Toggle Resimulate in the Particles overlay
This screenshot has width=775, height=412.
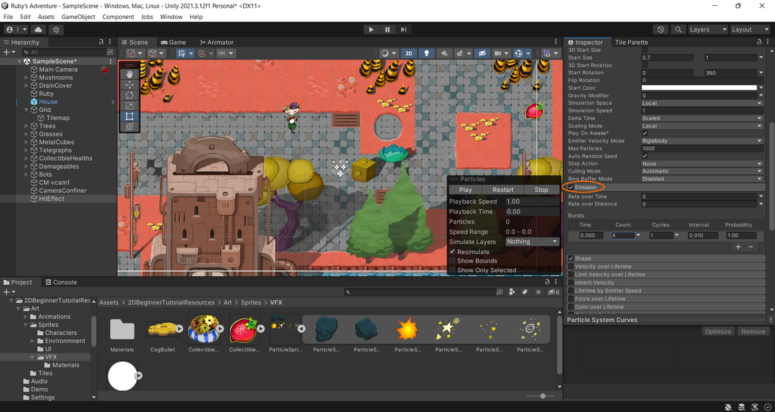tap(452, 252)
